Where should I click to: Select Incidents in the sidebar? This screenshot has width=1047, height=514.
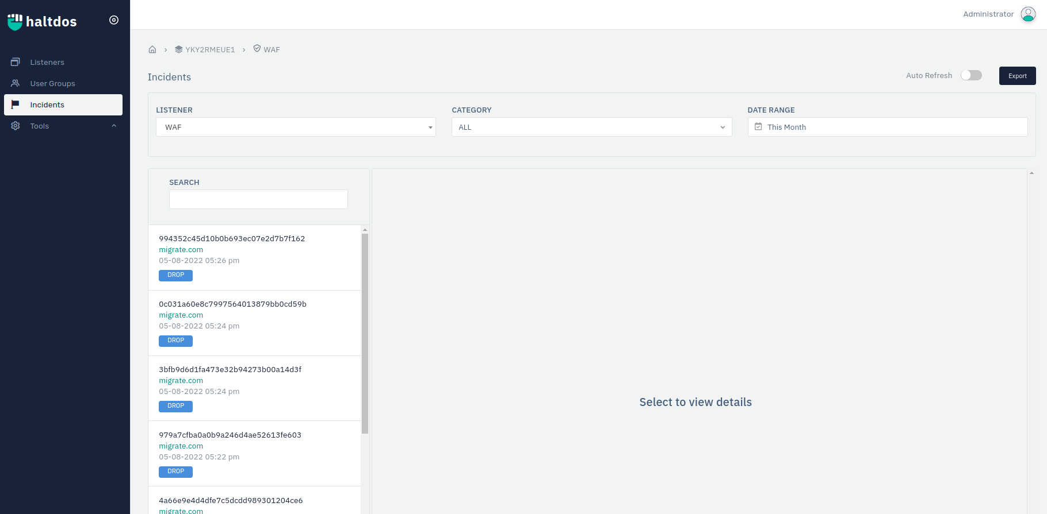click(x=63, y=105)
